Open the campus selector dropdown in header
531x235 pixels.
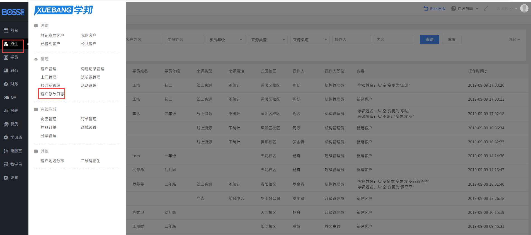coord(507,9)
